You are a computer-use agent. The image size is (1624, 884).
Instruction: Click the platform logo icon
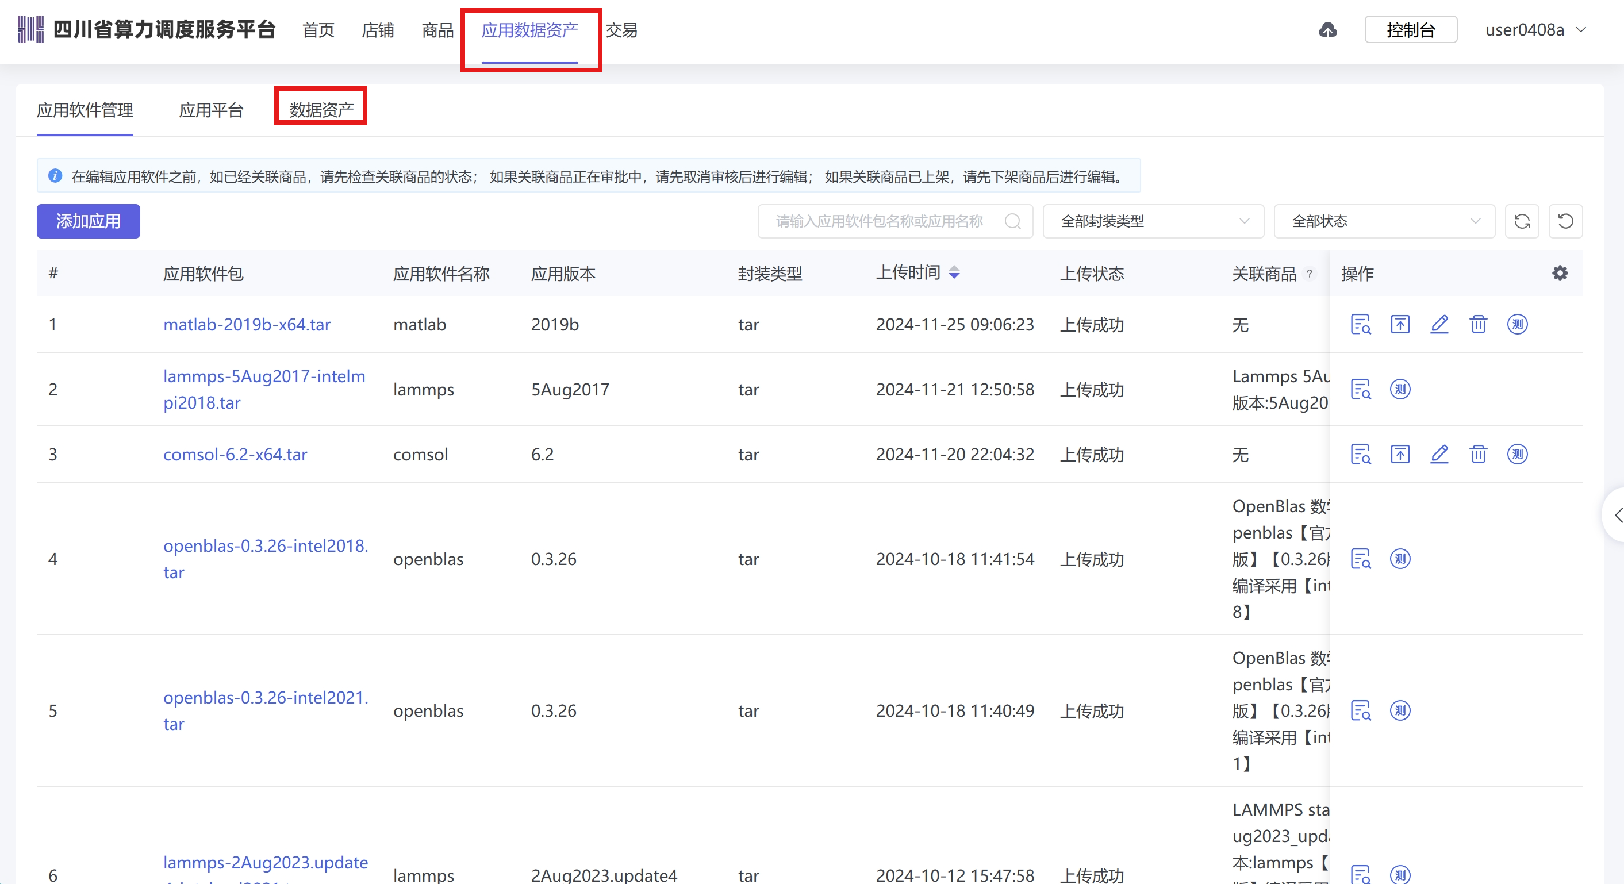click(x=31, y=30)
